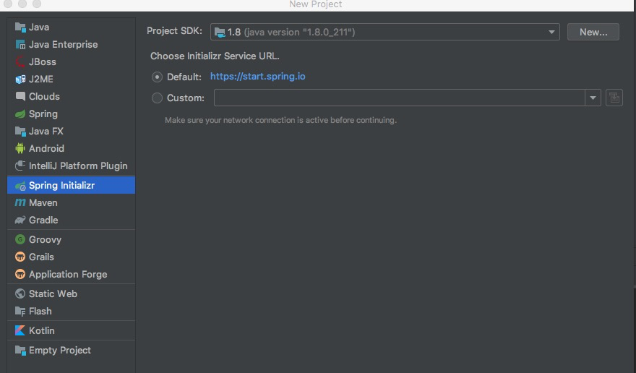636x373 pixels.
Task: Choose Maven project type
Action: pos(71,202)
